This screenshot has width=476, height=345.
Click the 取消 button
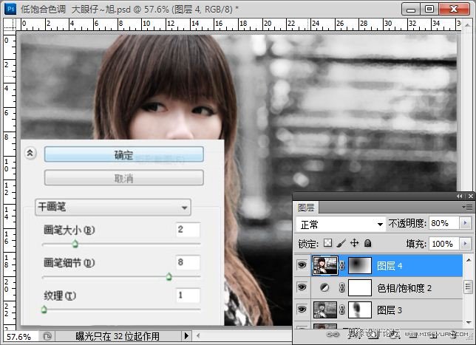[x=124, y=178]
